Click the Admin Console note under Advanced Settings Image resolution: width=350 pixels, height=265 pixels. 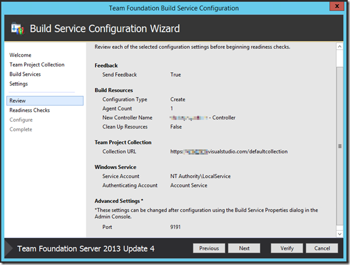click(x=206, y=213)
